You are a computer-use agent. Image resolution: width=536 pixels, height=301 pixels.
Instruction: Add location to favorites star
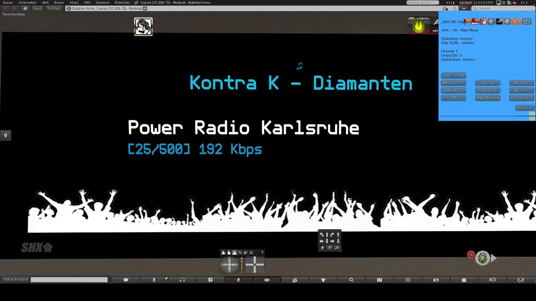pos(455,8)
